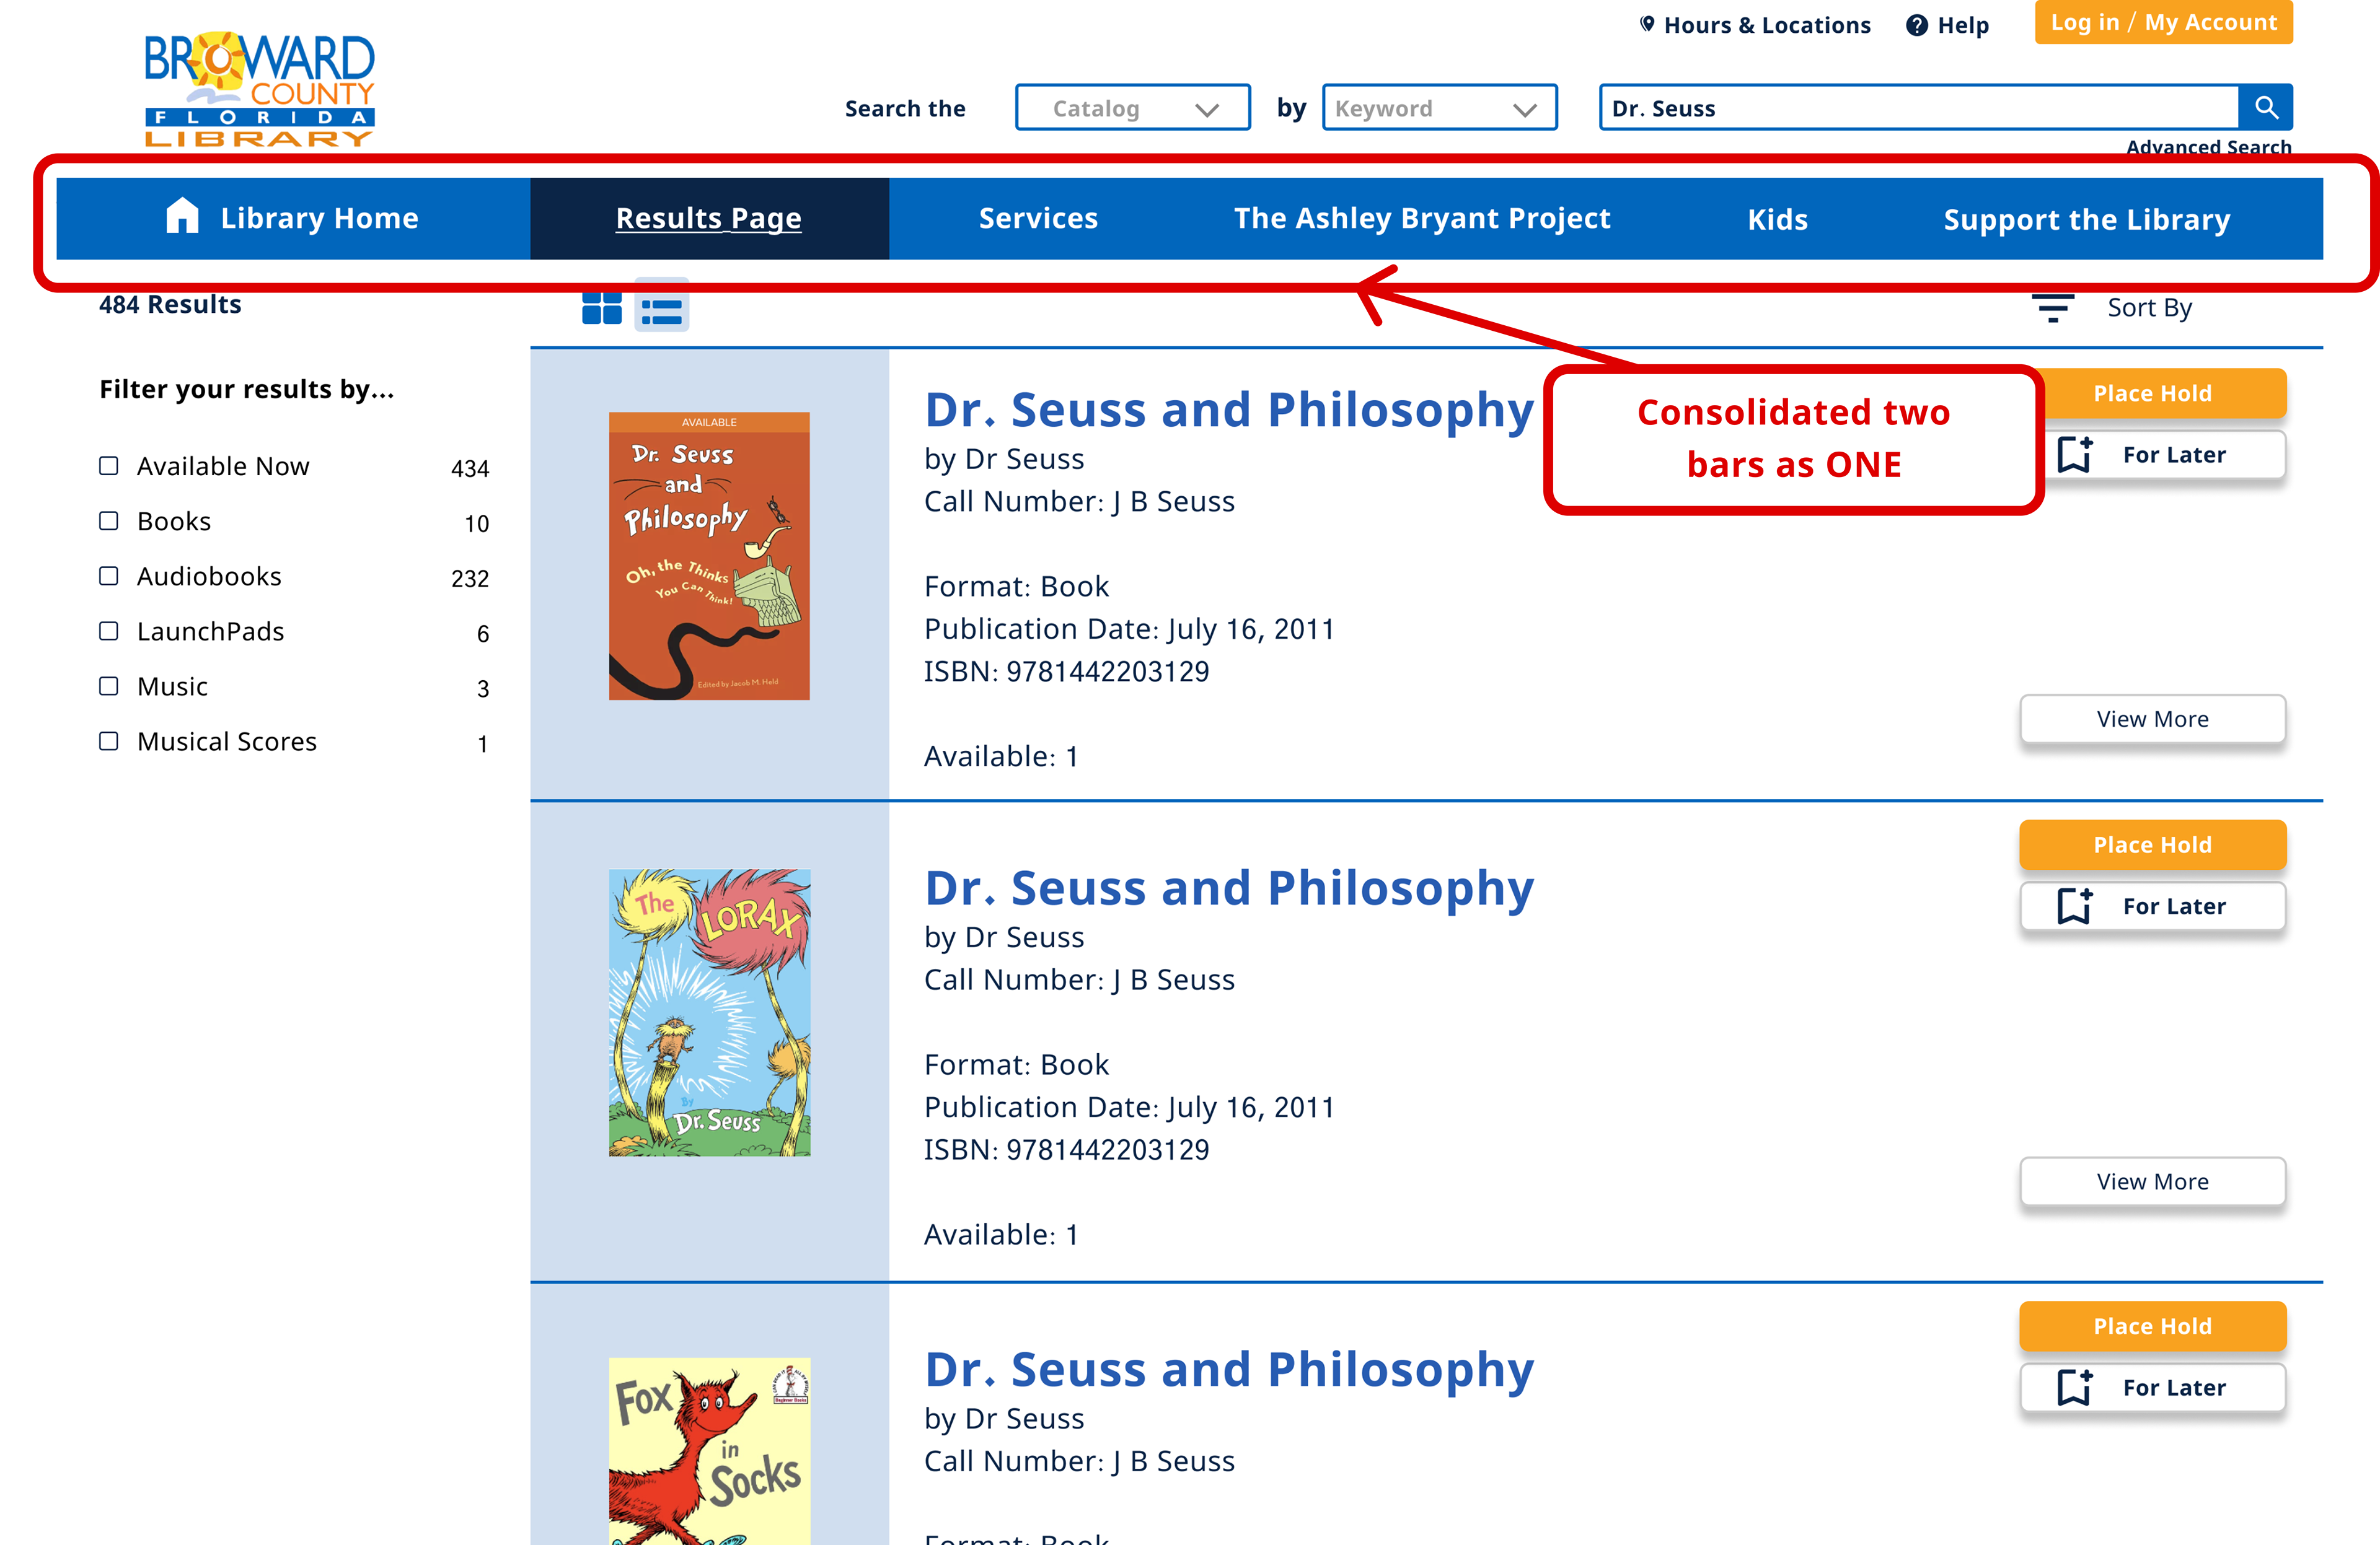This screenshot has height=1545, width=2380.
Task: Click the Available Now count 434
Action: coord(470,469)
